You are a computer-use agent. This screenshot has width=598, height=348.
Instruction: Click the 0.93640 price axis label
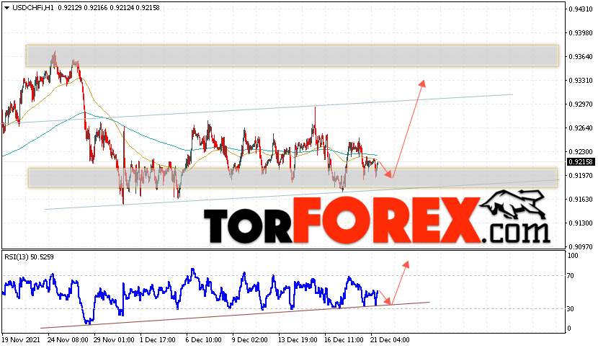[581, 57]
